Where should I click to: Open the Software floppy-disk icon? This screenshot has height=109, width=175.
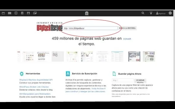pos(28,13)
